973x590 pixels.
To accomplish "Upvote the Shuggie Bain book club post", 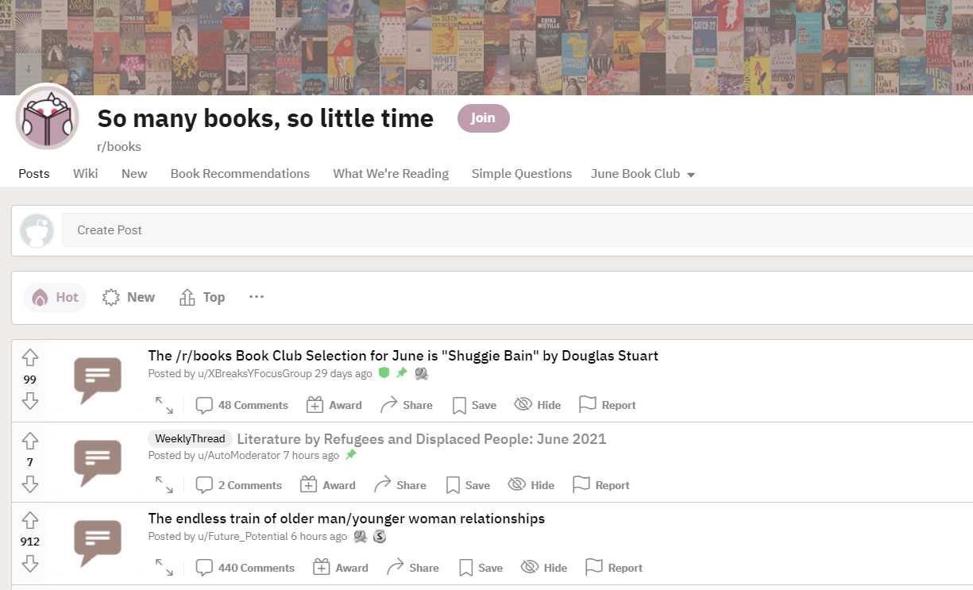I will (30, 358).
